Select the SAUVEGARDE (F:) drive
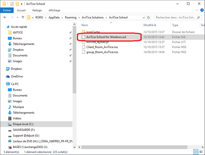The height and width of the screenshot is (155, 205). coord(24,130)
